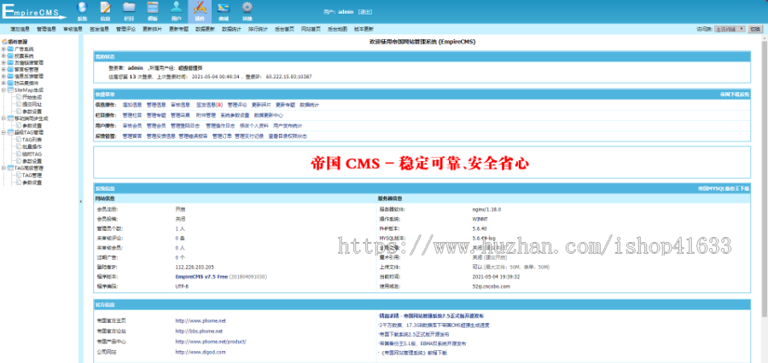Open the http://www.phome.net/product/ link
Screen dimensions: 768x363
click(x=211, y=342)
